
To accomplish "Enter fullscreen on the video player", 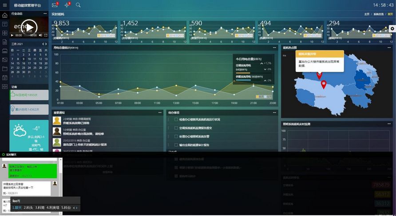I will (46, 35).
